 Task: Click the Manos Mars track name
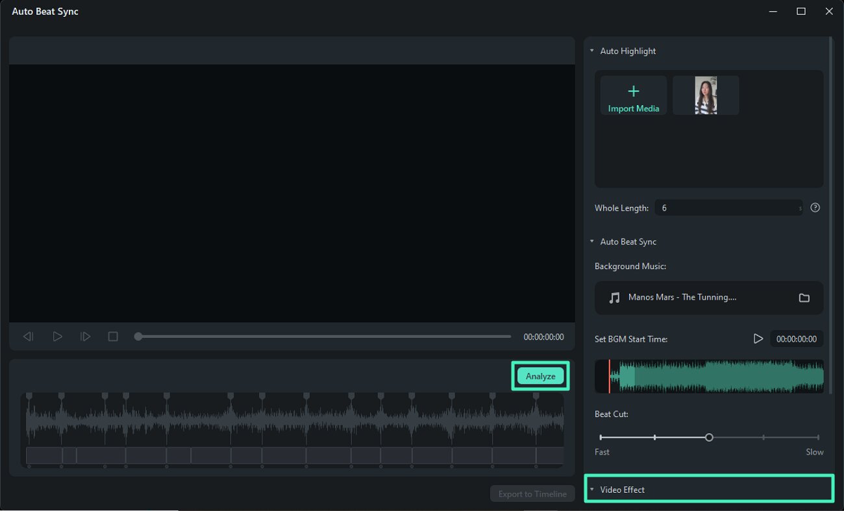coord(682,297)
